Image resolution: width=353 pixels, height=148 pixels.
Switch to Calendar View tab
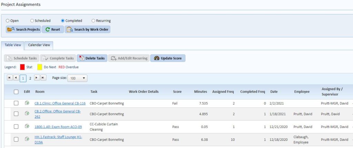[x=39, y=45]
